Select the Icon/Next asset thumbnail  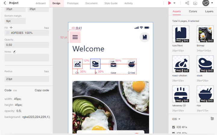pos(181,34)
